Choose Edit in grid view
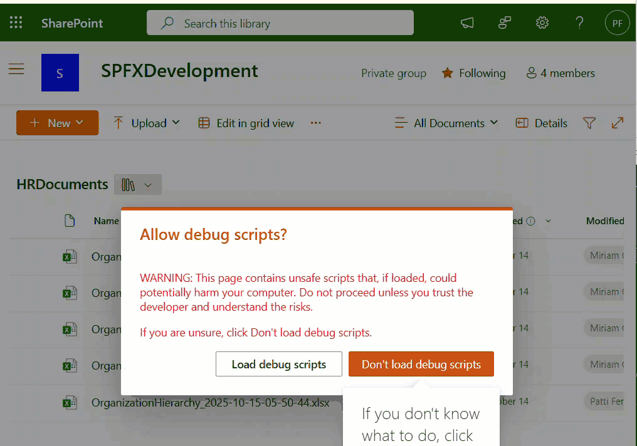This screenshot has height=446, width=637. [x=246, y=123]
